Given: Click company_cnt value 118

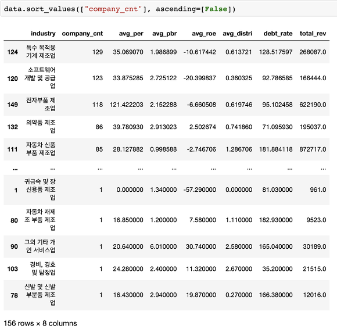Looking at the screenshot, I should click(x=98, y=105).
